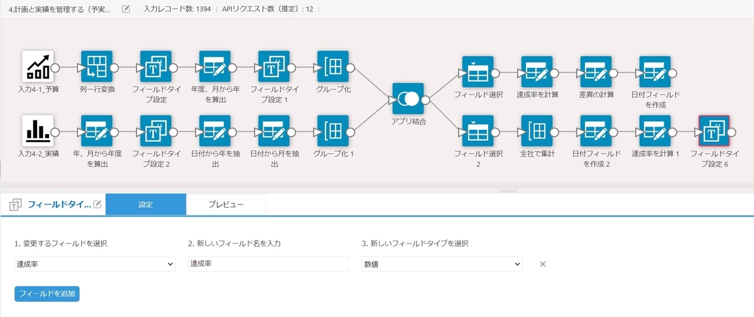
Task: Open the 達成率を計算 node
Action: 537,72
